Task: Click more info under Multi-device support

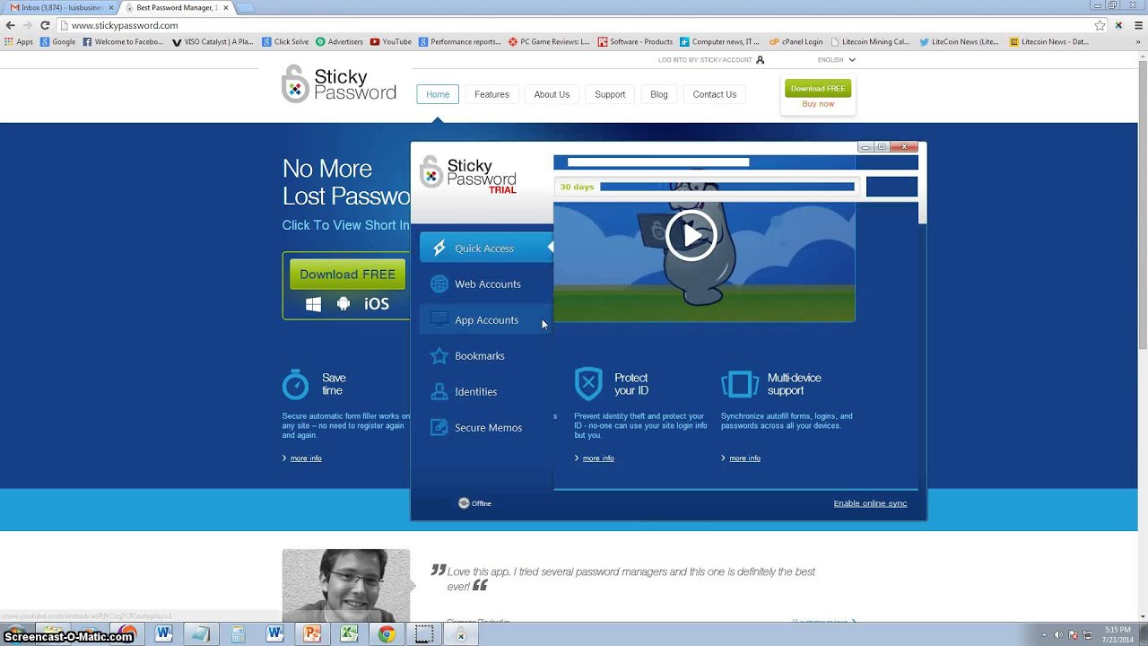Action: pos(744,458)
